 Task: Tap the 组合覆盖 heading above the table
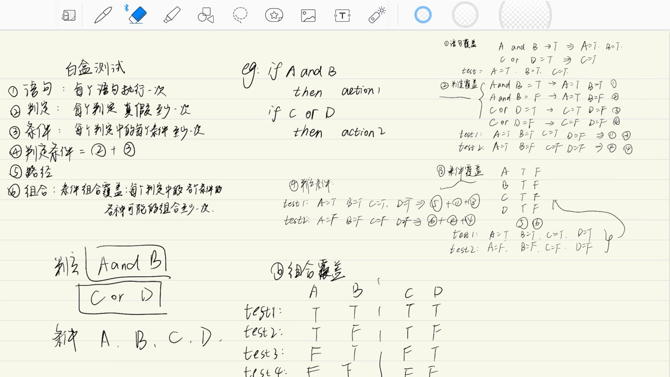(309, 270)
